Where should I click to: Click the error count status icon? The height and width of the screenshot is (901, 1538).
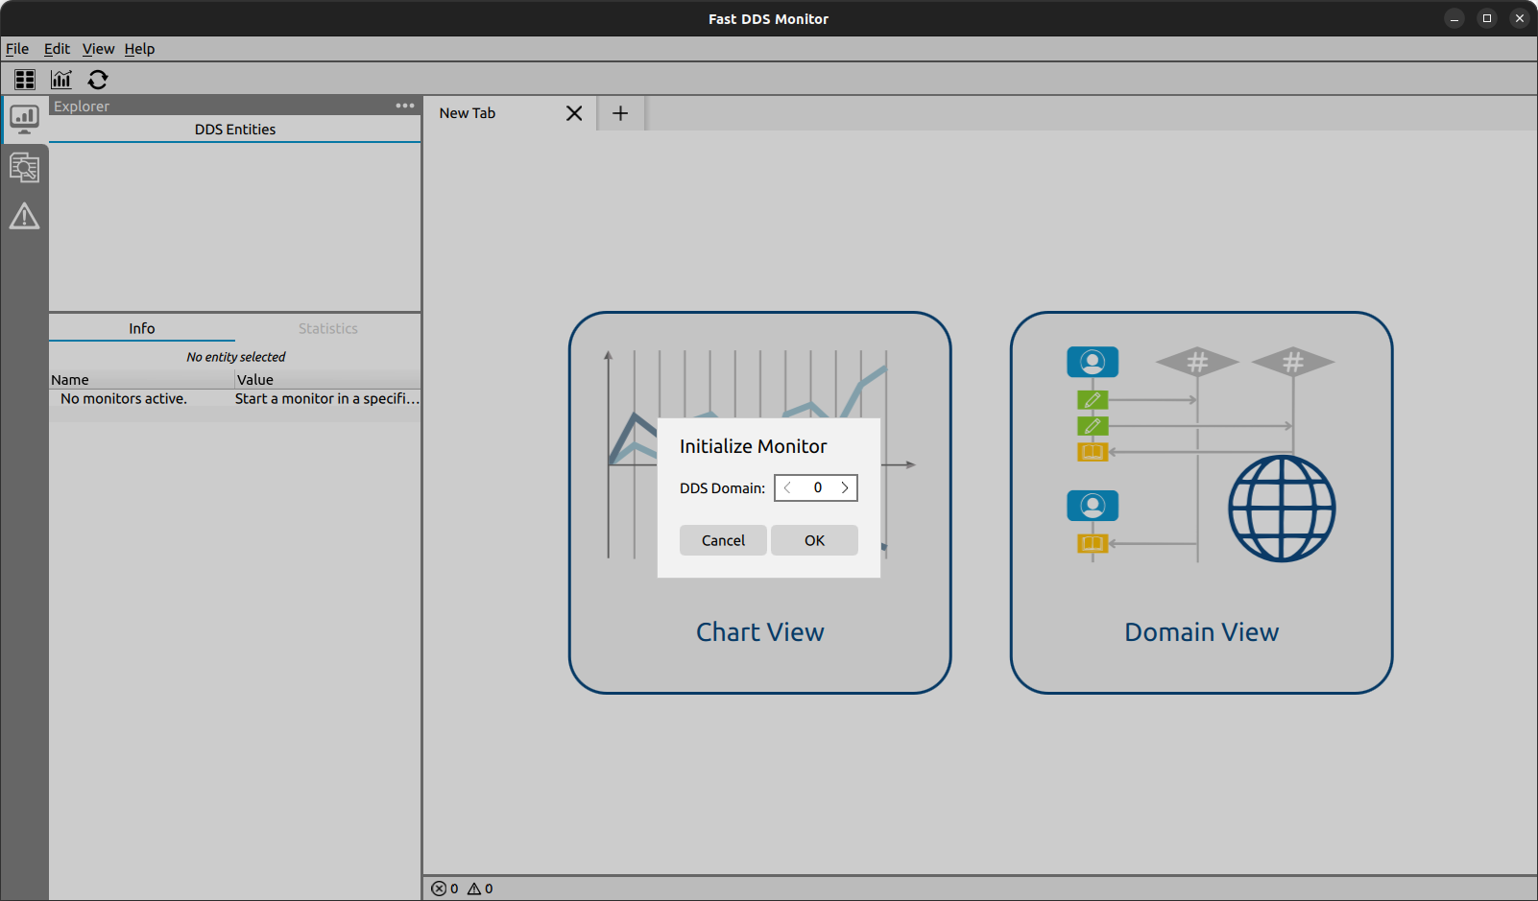(x=439, y=889)
